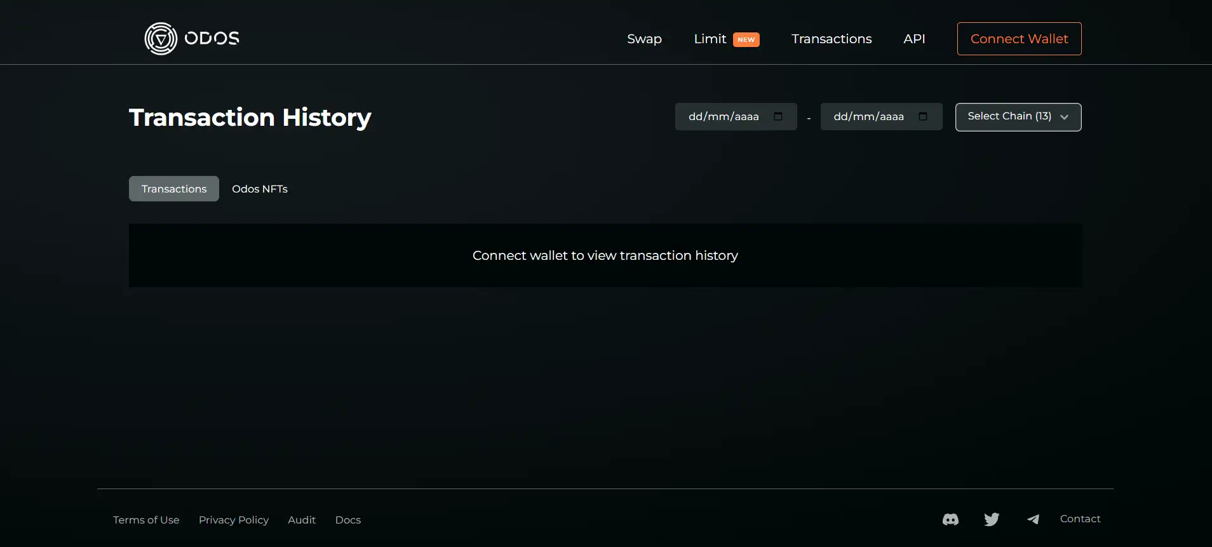The width and height of the screenshot is (1212, 547).
Task: Click the NEW badge beside Limit
Action: tap(746, 39)
